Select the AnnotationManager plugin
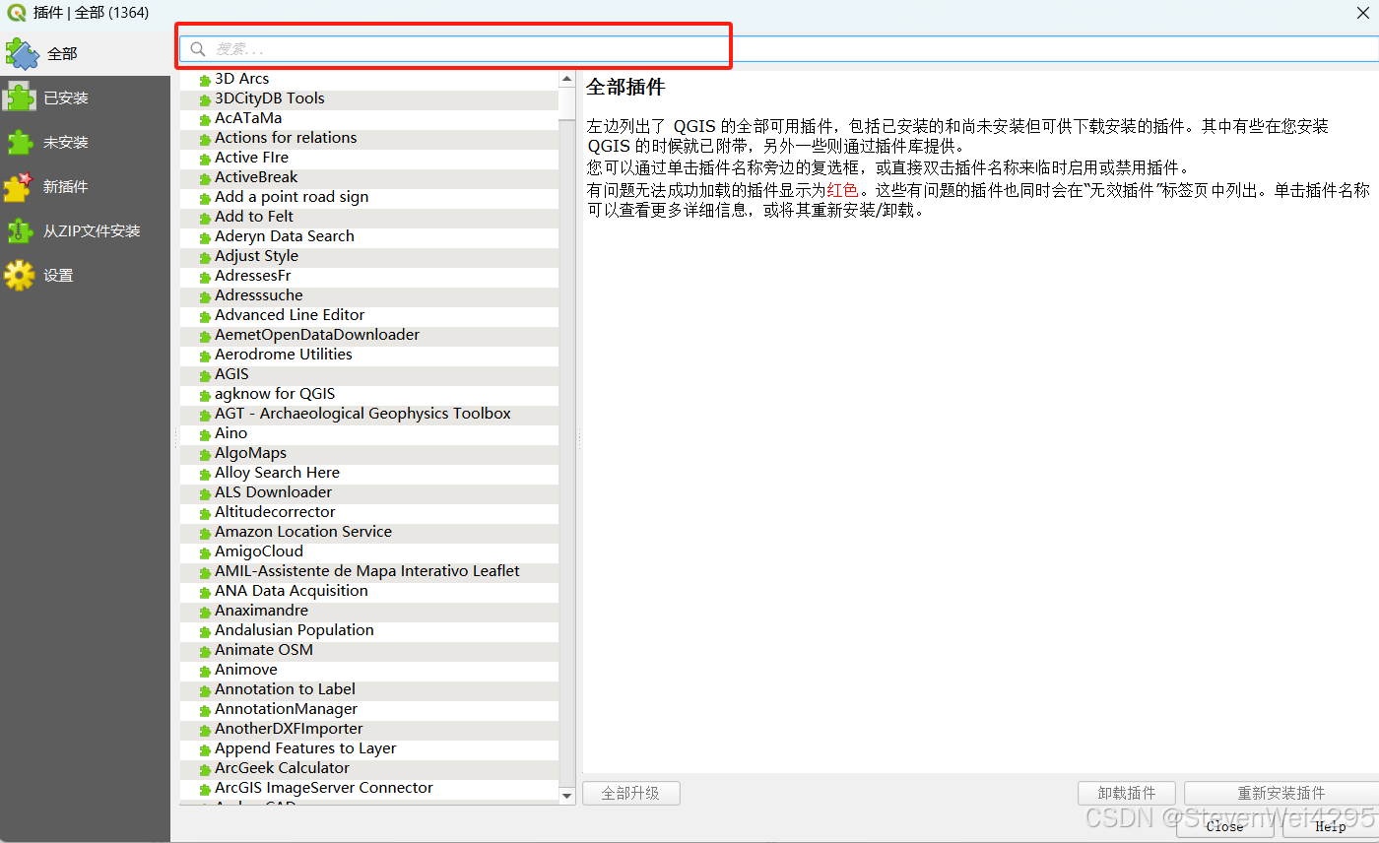 [369, 709]
